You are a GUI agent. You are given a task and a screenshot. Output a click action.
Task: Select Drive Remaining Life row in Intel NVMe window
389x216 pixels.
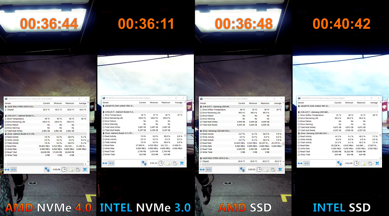pos(143,118)
